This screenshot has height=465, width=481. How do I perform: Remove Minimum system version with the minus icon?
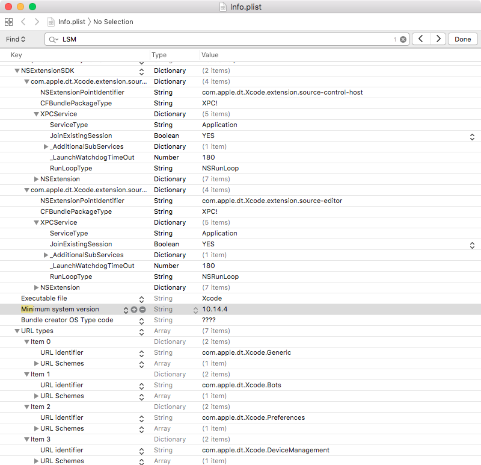point(142,309)
